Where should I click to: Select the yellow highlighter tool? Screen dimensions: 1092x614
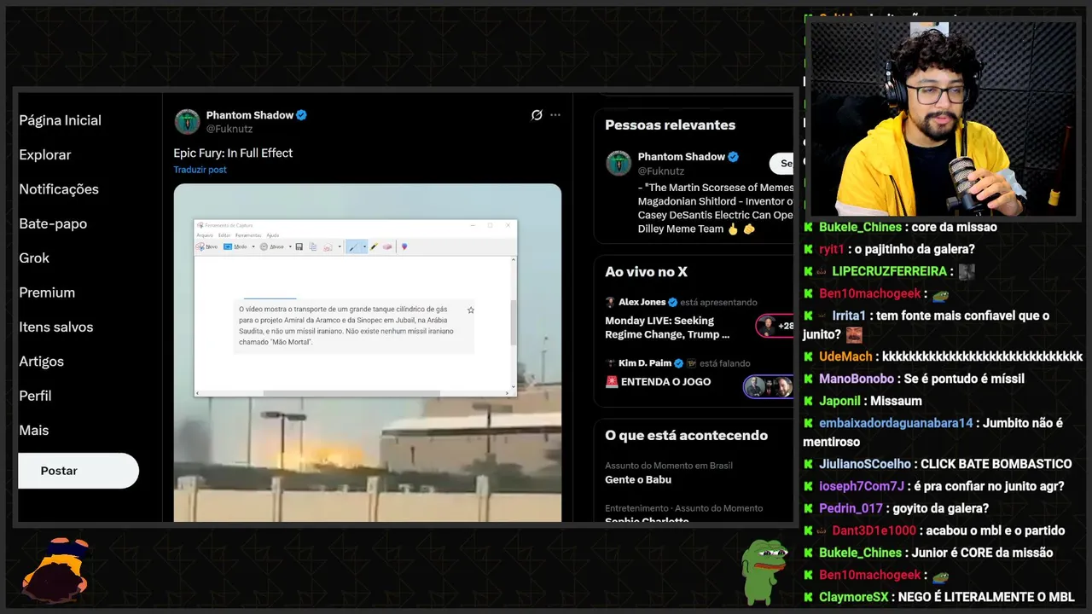click(x=374, y=246)
